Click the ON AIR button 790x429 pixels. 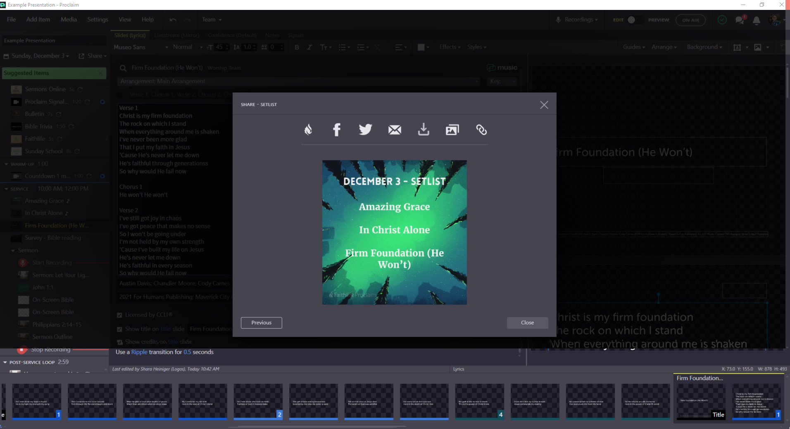point(690,20)
